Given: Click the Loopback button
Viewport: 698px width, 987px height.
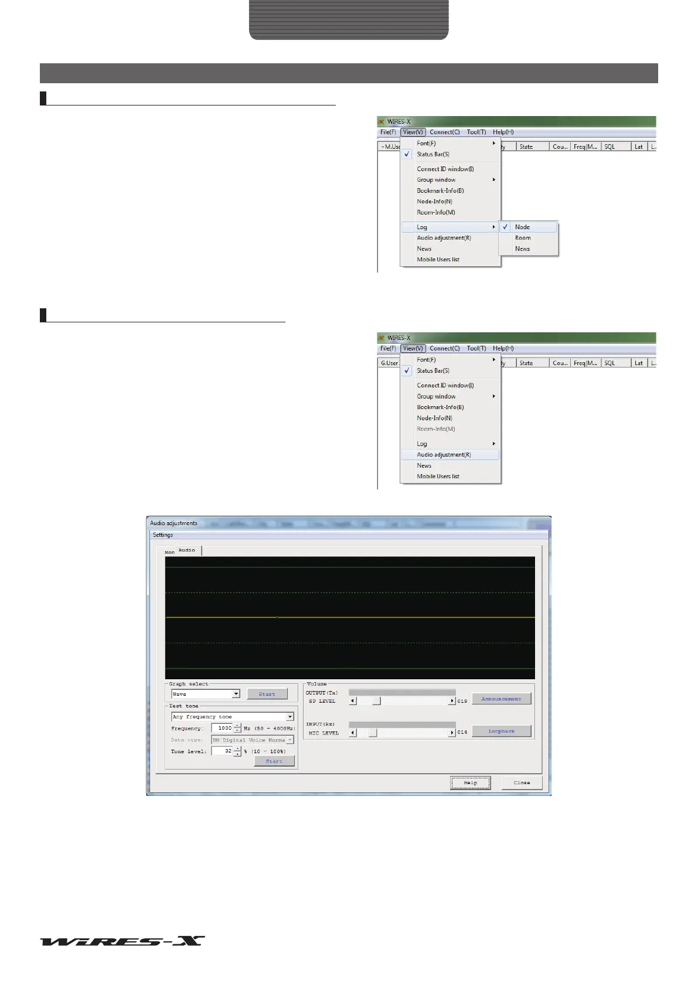Looking at the screenshot, I should [x=502, y=731].
